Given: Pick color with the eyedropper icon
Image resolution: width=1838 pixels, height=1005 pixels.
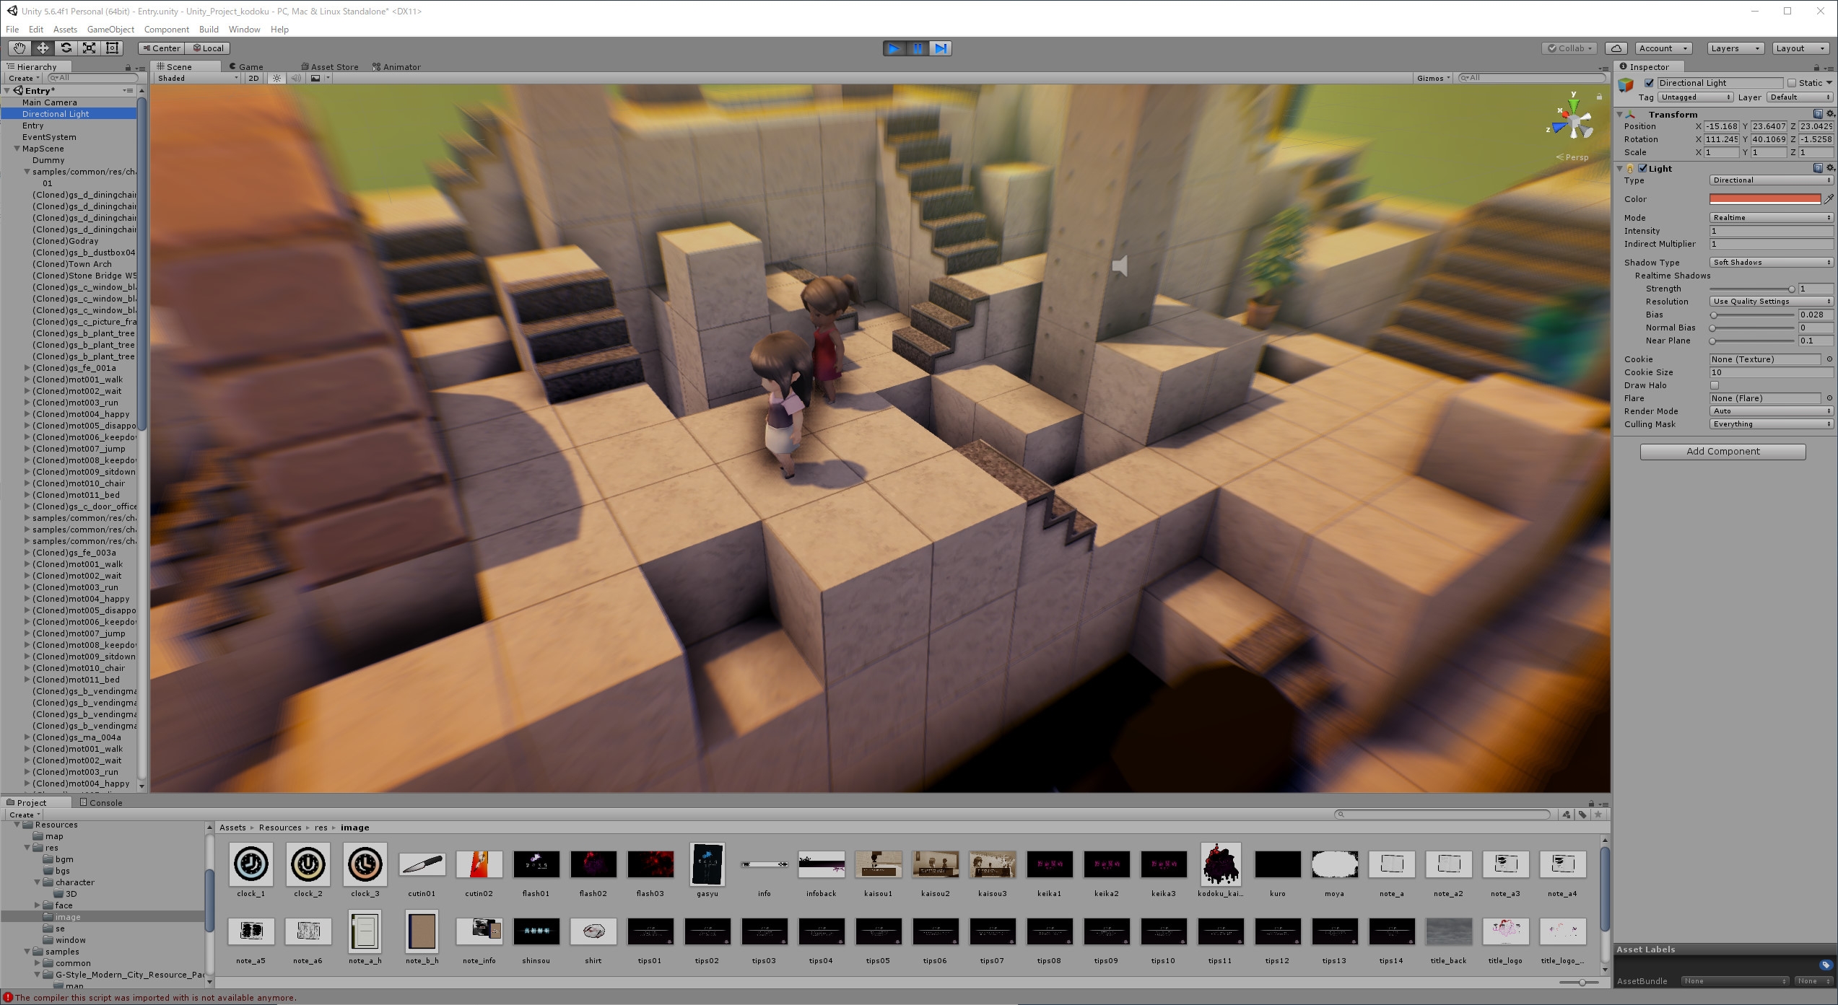Looking at the screenshot, I should tap(1829, 199).
